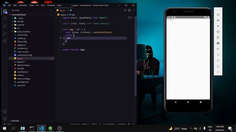Rotate the emulator left
This screenshot has width=236, height=132.
(218, 32)
